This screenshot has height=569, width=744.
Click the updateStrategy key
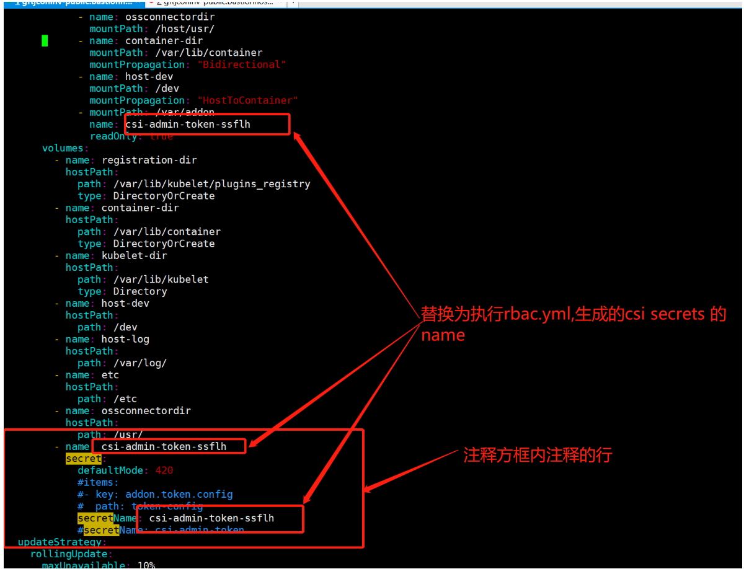[60, 542]
